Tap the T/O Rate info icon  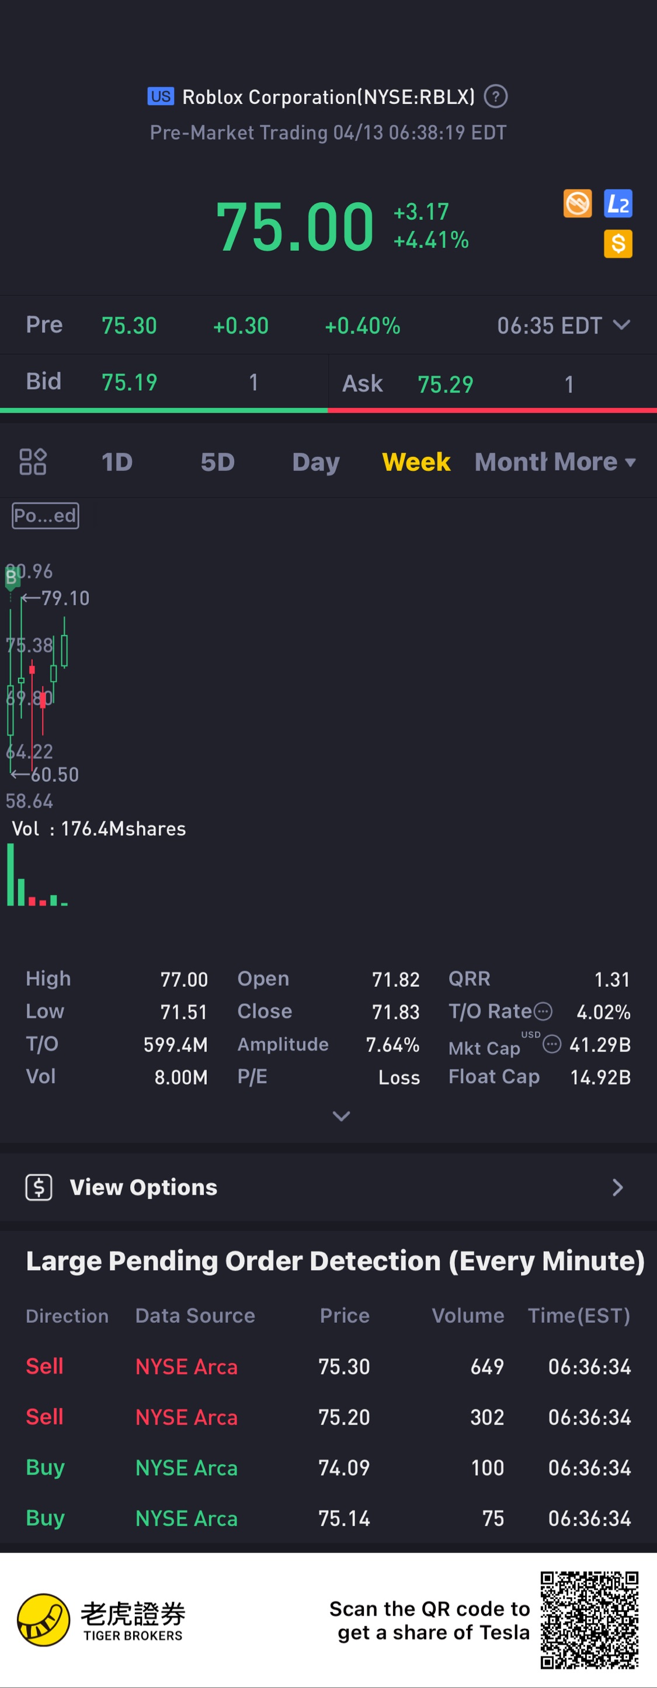pyautogui.click(x=543, y=1011)
